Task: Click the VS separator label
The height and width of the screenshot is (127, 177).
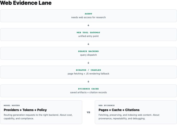Action: [x=88, y=112]
